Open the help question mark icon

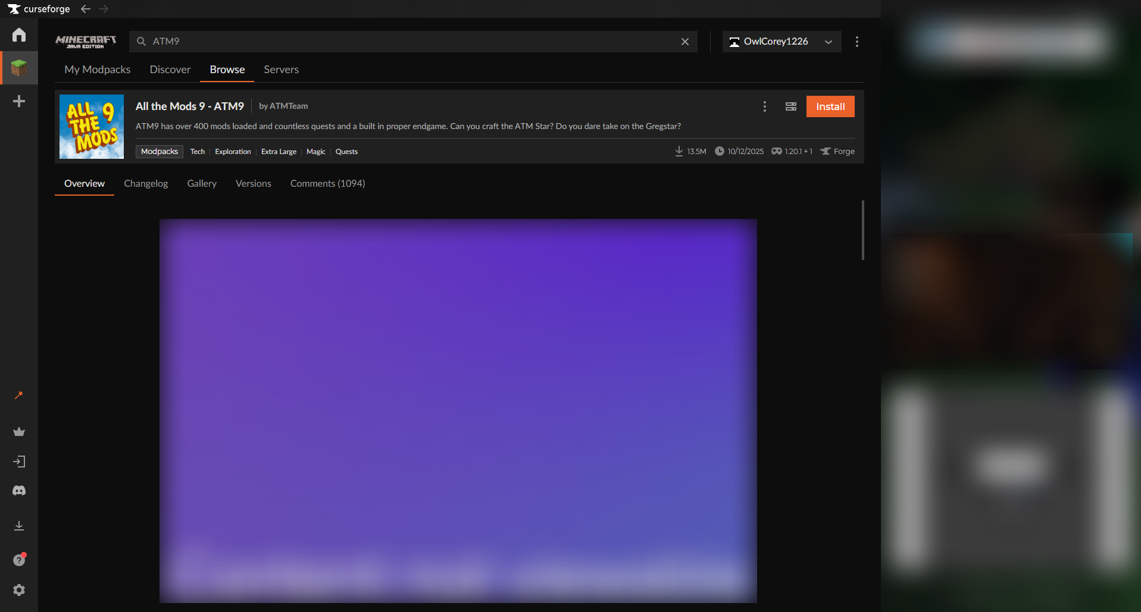pyautogui.click(x=19, y=560)
